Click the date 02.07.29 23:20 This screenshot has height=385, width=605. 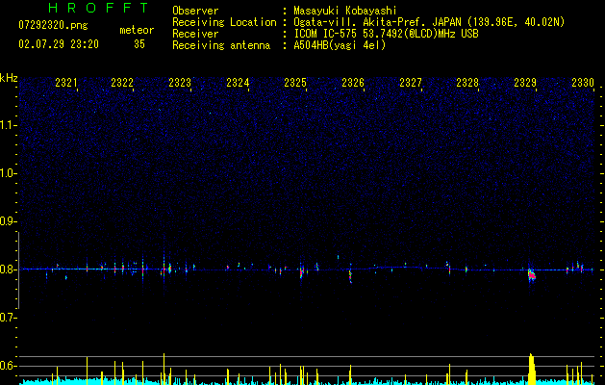coord(59,44)
